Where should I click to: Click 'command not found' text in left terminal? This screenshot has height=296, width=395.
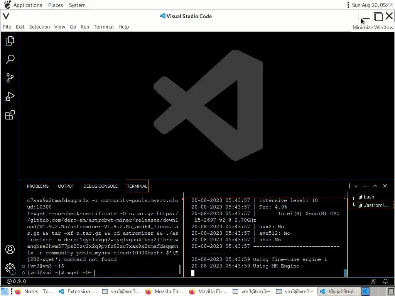point(90,259)
